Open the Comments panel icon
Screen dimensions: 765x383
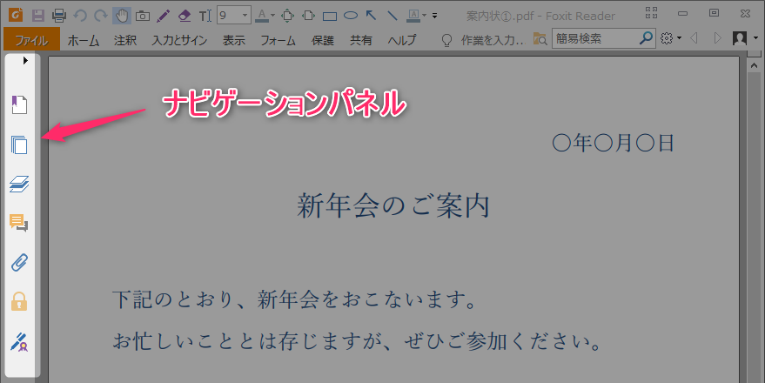(19, 223)
